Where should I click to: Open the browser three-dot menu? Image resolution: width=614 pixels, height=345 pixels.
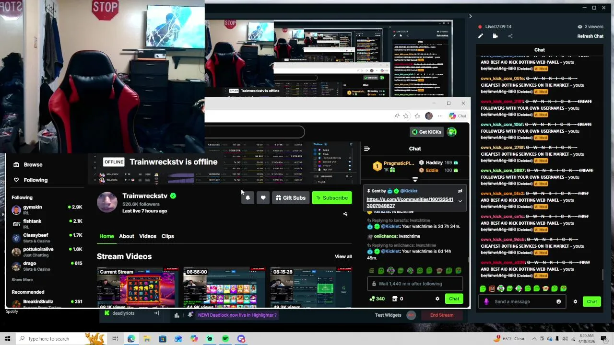(440, 115)
